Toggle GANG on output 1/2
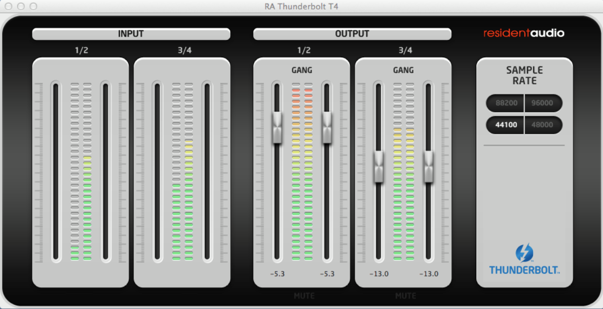 (x=301, y=70)
